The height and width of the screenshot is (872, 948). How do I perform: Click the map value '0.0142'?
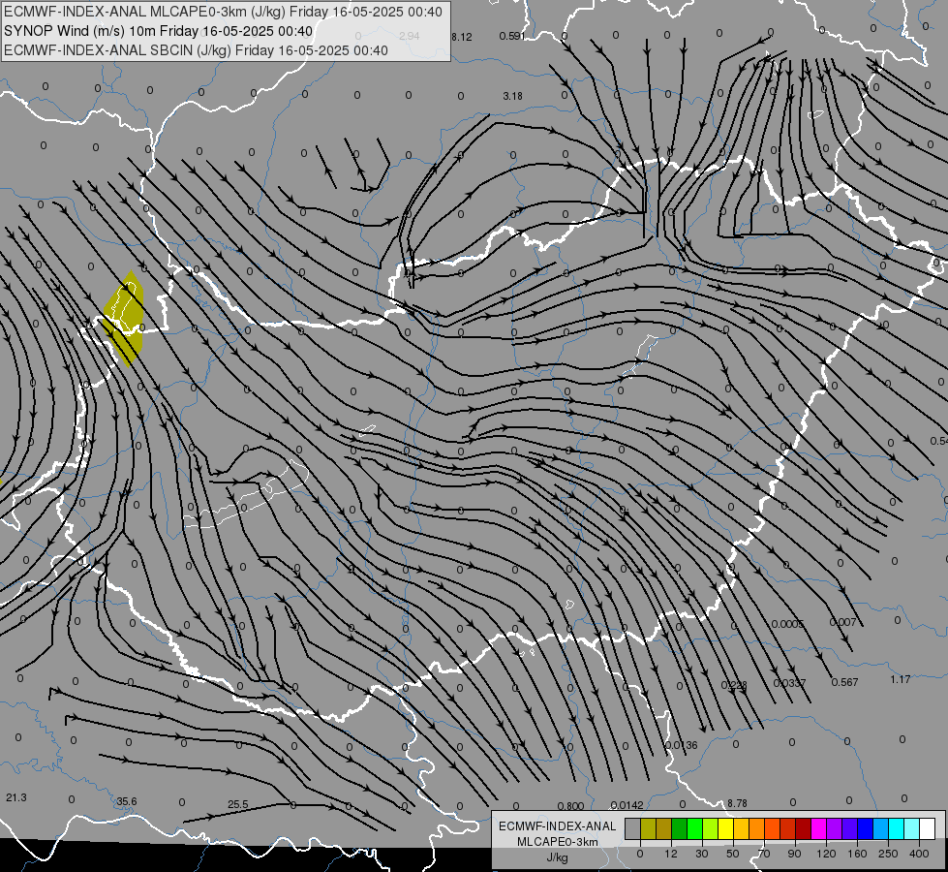[x=627, y=805]
